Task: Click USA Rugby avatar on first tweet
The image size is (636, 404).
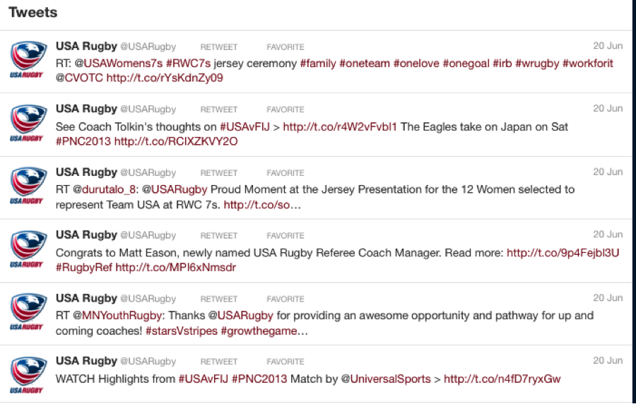Action: (28, 59)
